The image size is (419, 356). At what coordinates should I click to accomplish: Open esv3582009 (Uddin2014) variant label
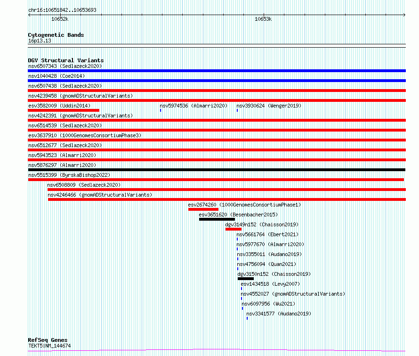click(x=59, y=106)
